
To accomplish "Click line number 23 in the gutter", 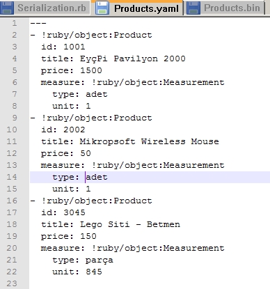I will pyautogui.click(x=12, y=283).
